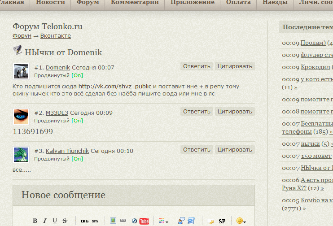This screenshot has width=333, height=226.
Task: Open the vk.com/shvz_public link
Action: (x=115, y=86)
